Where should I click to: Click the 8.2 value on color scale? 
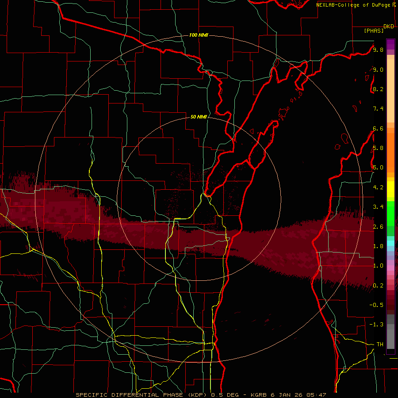tap(378, 89)
